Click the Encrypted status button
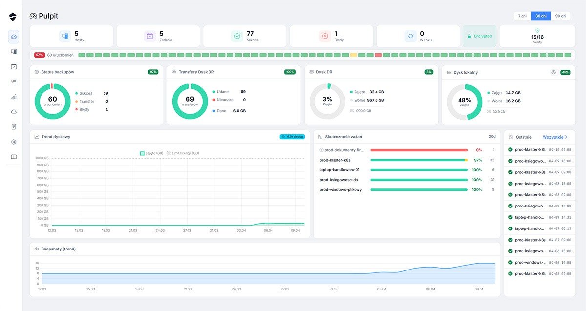Screen dimensions: 586x311 coord(479,36)
